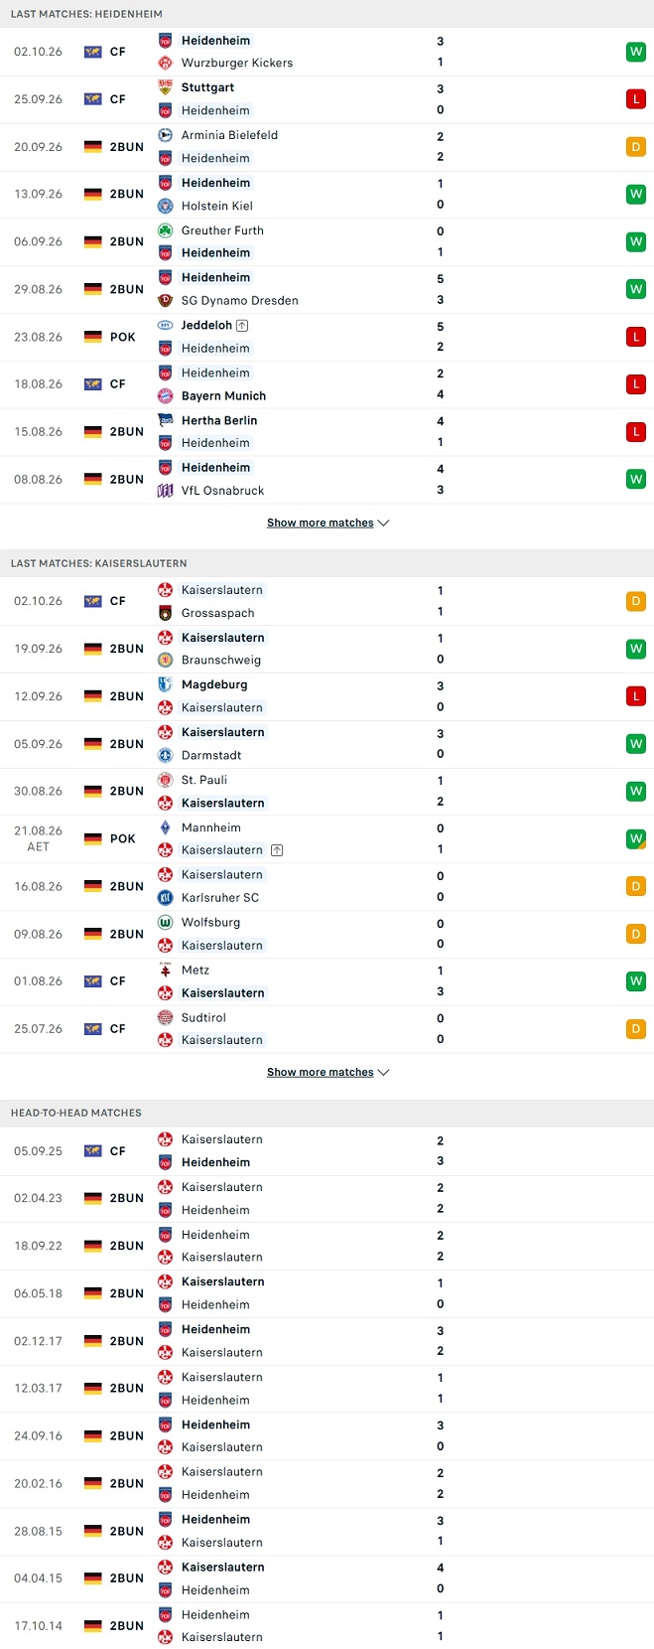Click the Mannheim team logo
The image size is (654, 1649).
click(x=166, y=827)
